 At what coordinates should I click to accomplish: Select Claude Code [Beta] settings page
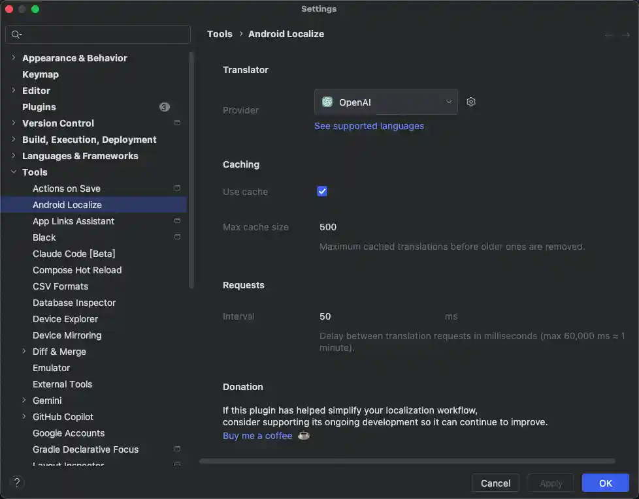click(74, 254)
